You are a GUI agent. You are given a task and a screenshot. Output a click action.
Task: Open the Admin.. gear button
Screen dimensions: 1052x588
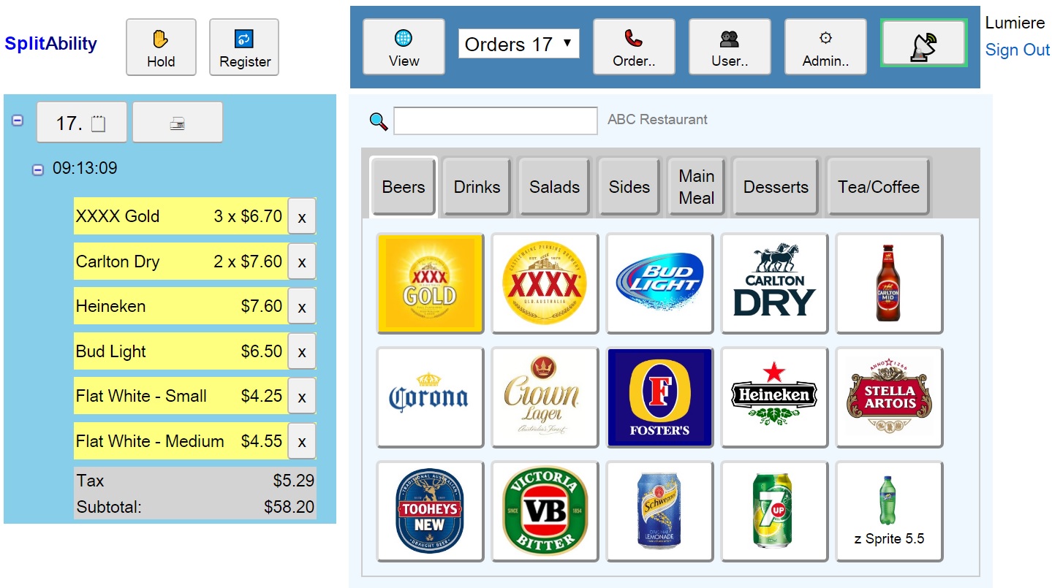(x=825, y=47)
